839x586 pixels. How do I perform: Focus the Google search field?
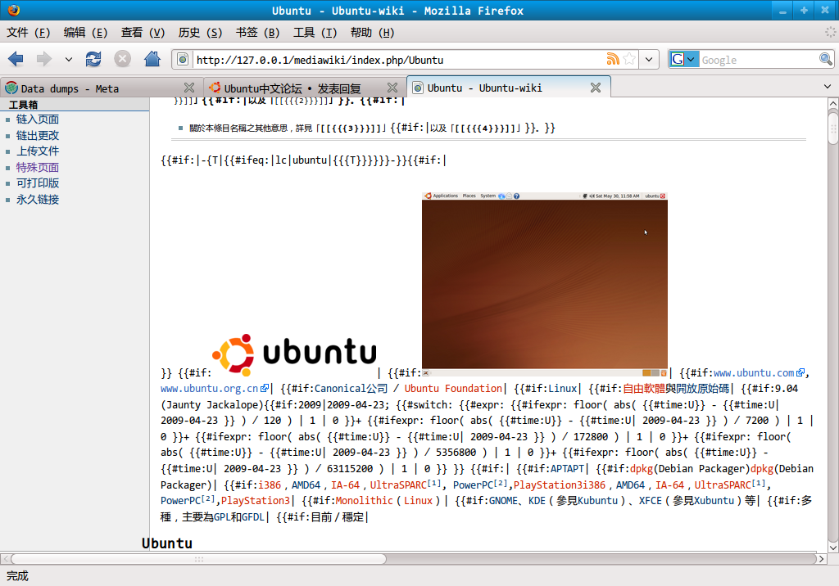tap(759, 60)
